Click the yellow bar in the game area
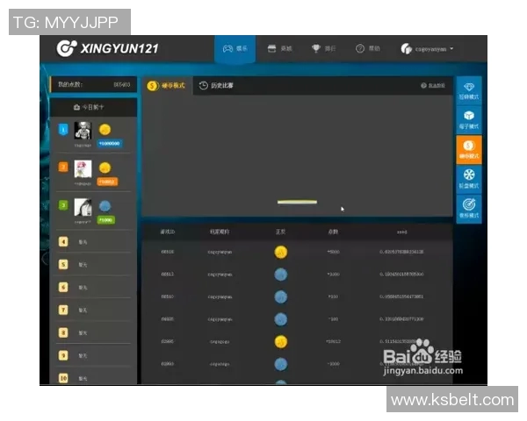 [x=297, y=203]
